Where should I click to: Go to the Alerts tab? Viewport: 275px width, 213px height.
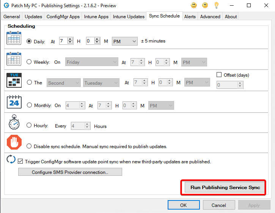(190, 16)
